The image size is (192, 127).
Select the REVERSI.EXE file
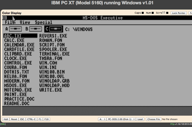click(x=53, y=36)
